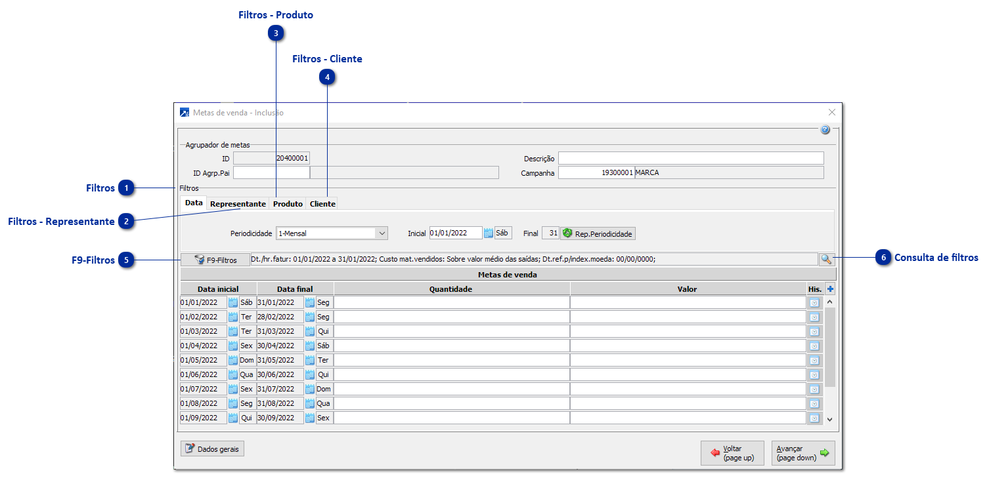
Task: Switch to the Representante tab
Action: pos(238,204)
